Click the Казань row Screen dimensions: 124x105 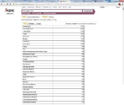tap(53, 46)
